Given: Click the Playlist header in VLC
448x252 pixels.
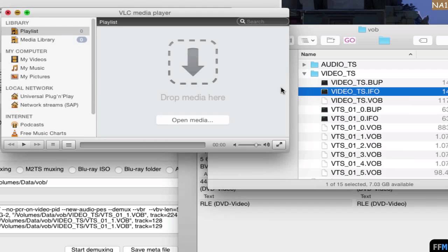Looking at the screenshot, I should point(108,22).
